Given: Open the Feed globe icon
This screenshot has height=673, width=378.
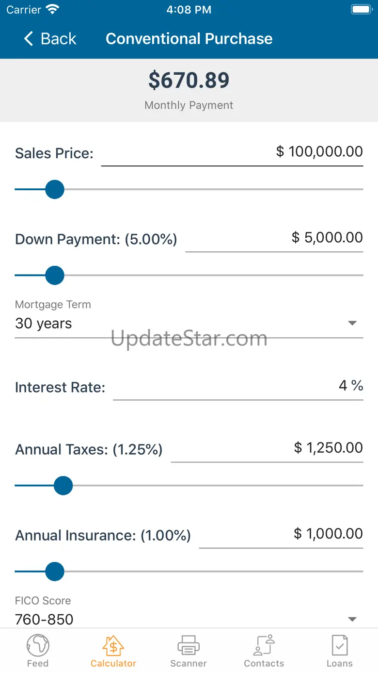Looking at the screenshot, I should (x=38, y=646).
